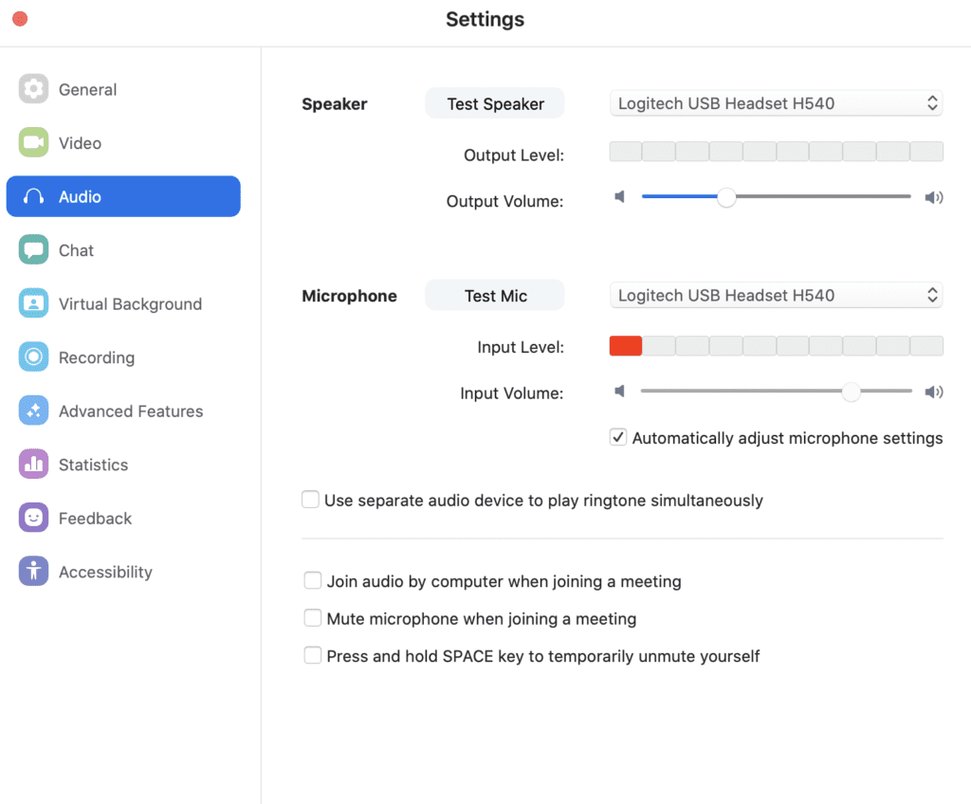This screenshot has width=971, height=804.
Task: Select the Audio tab in sidebar
Action: click(x=123, y=196)
